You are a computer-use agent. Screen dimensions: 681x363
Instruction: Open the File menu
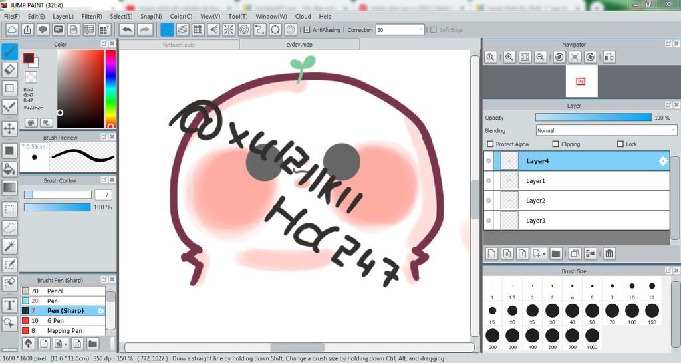point(12,16)
